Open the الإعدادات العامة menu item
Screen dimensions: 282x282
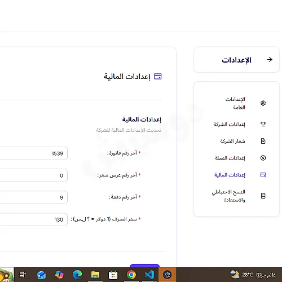235,103
